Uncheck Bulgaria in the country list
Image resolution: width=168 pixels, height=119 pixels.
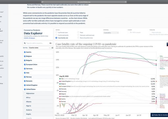coord(25,60)
